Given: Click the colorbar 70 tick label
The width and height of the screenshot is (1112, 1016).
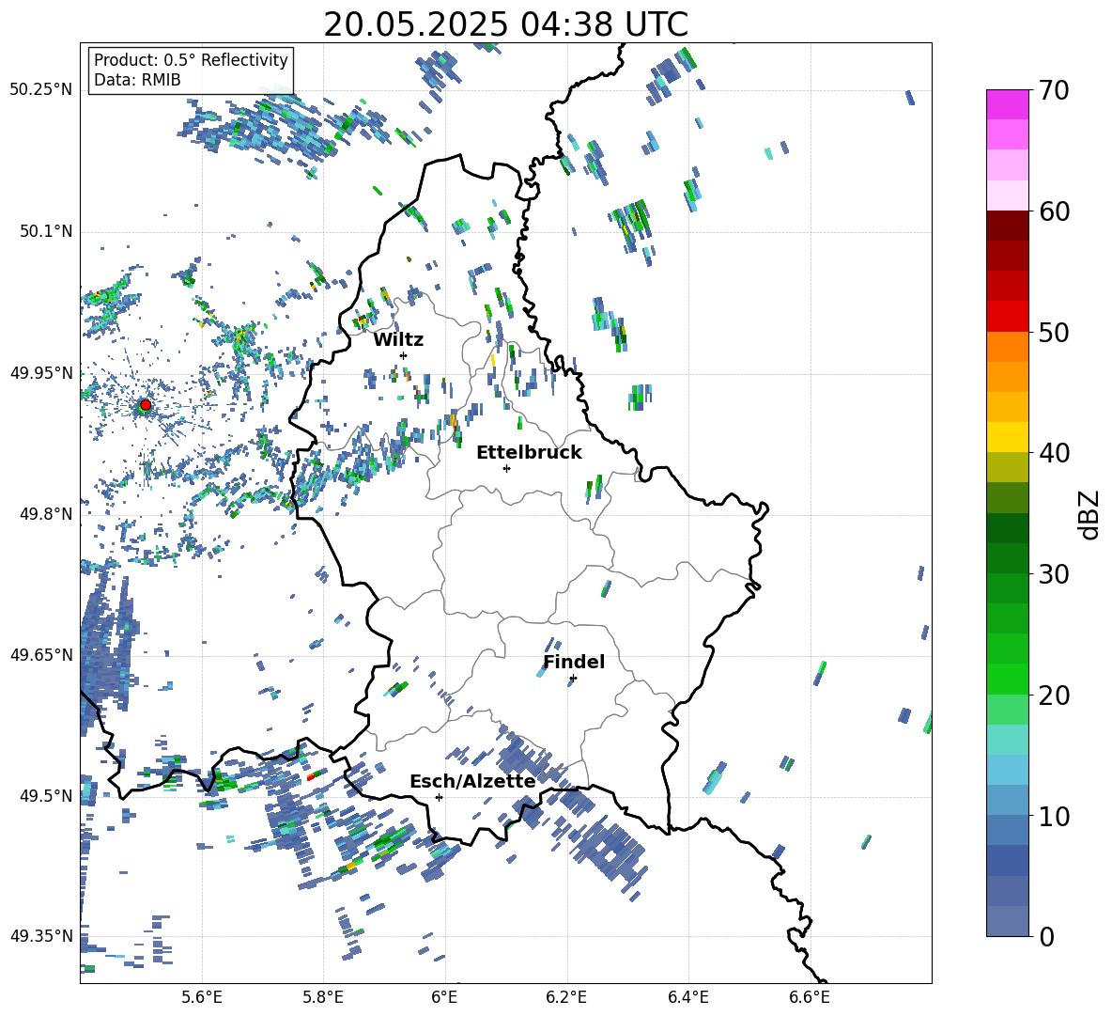Looking at the screenshot, I should [x=1054, y=91].
